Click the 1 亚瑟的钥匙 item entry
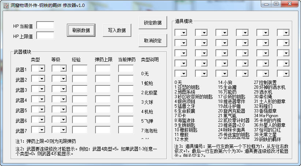This screenshot has width=301, height=166. coord(187,87)
